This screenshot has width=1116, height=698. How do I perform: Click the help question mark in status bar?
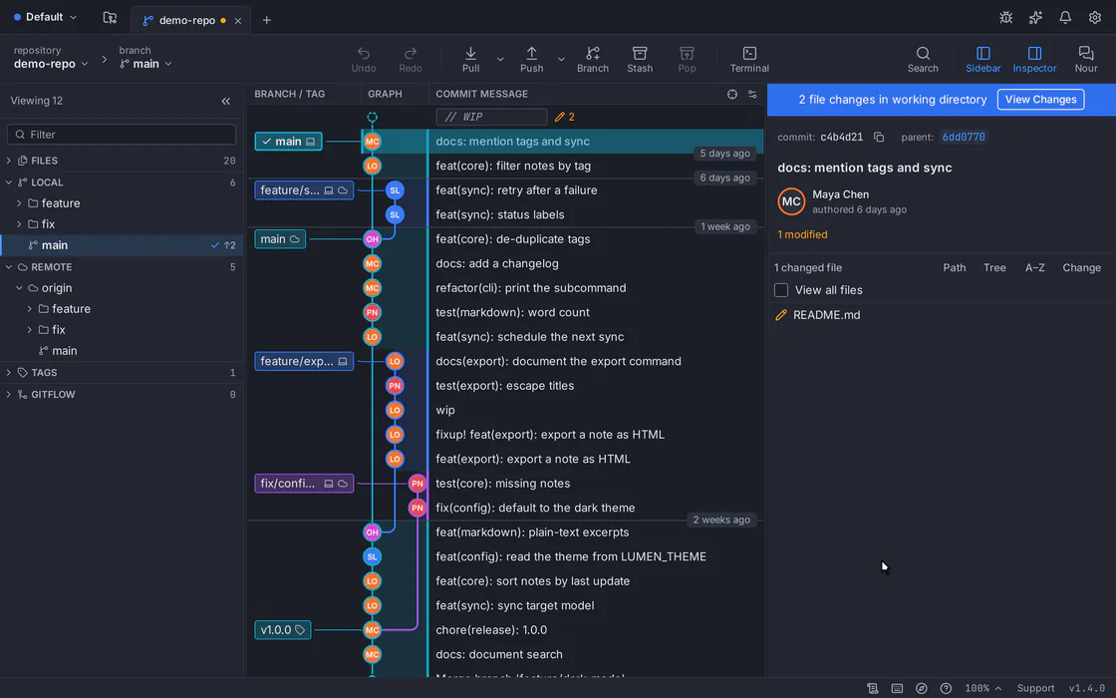tap(946, 688)
